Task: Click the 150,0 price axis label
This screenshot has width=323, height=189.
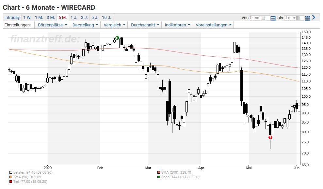Action: point(306,32)
